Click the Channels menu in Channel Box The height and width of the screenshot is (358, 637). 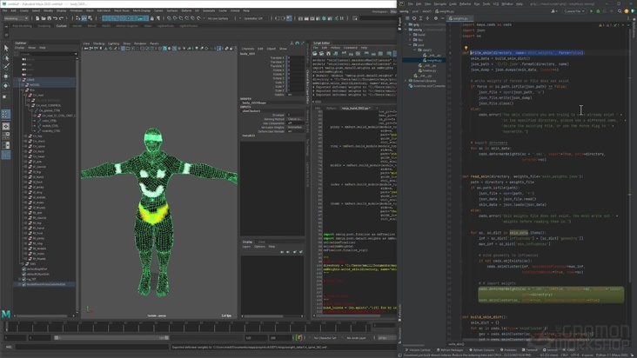[249, 49]
